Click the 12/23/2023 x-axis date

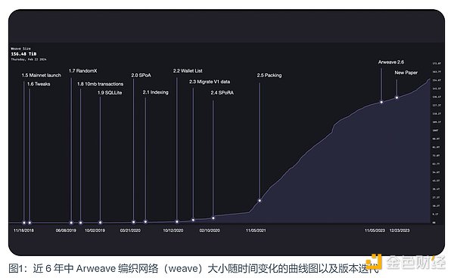400,230
